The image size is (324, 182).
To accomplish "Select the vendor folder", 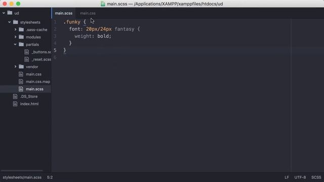I will click(x=32, y=67).
